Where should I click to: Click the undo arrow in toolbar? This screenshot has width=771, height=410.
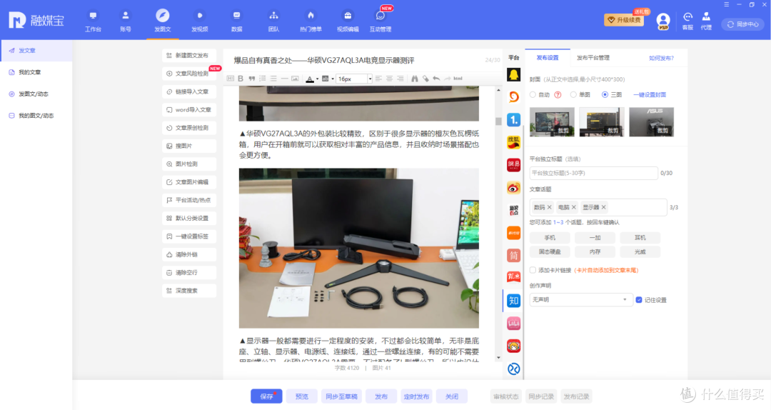[436, 79]
